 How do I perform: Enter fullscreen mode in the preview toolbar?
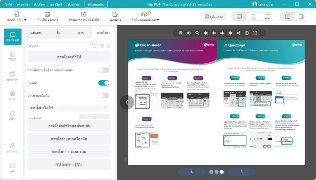click(x=255, y=33)
